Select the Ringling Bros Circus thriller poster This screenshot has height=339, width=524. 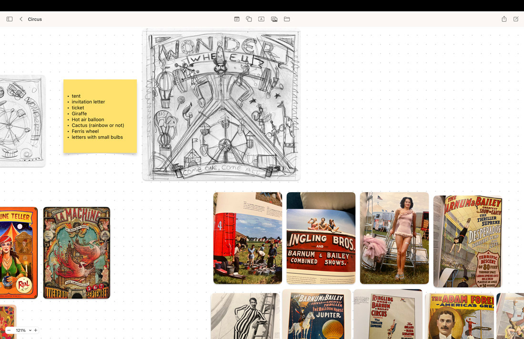388,314
